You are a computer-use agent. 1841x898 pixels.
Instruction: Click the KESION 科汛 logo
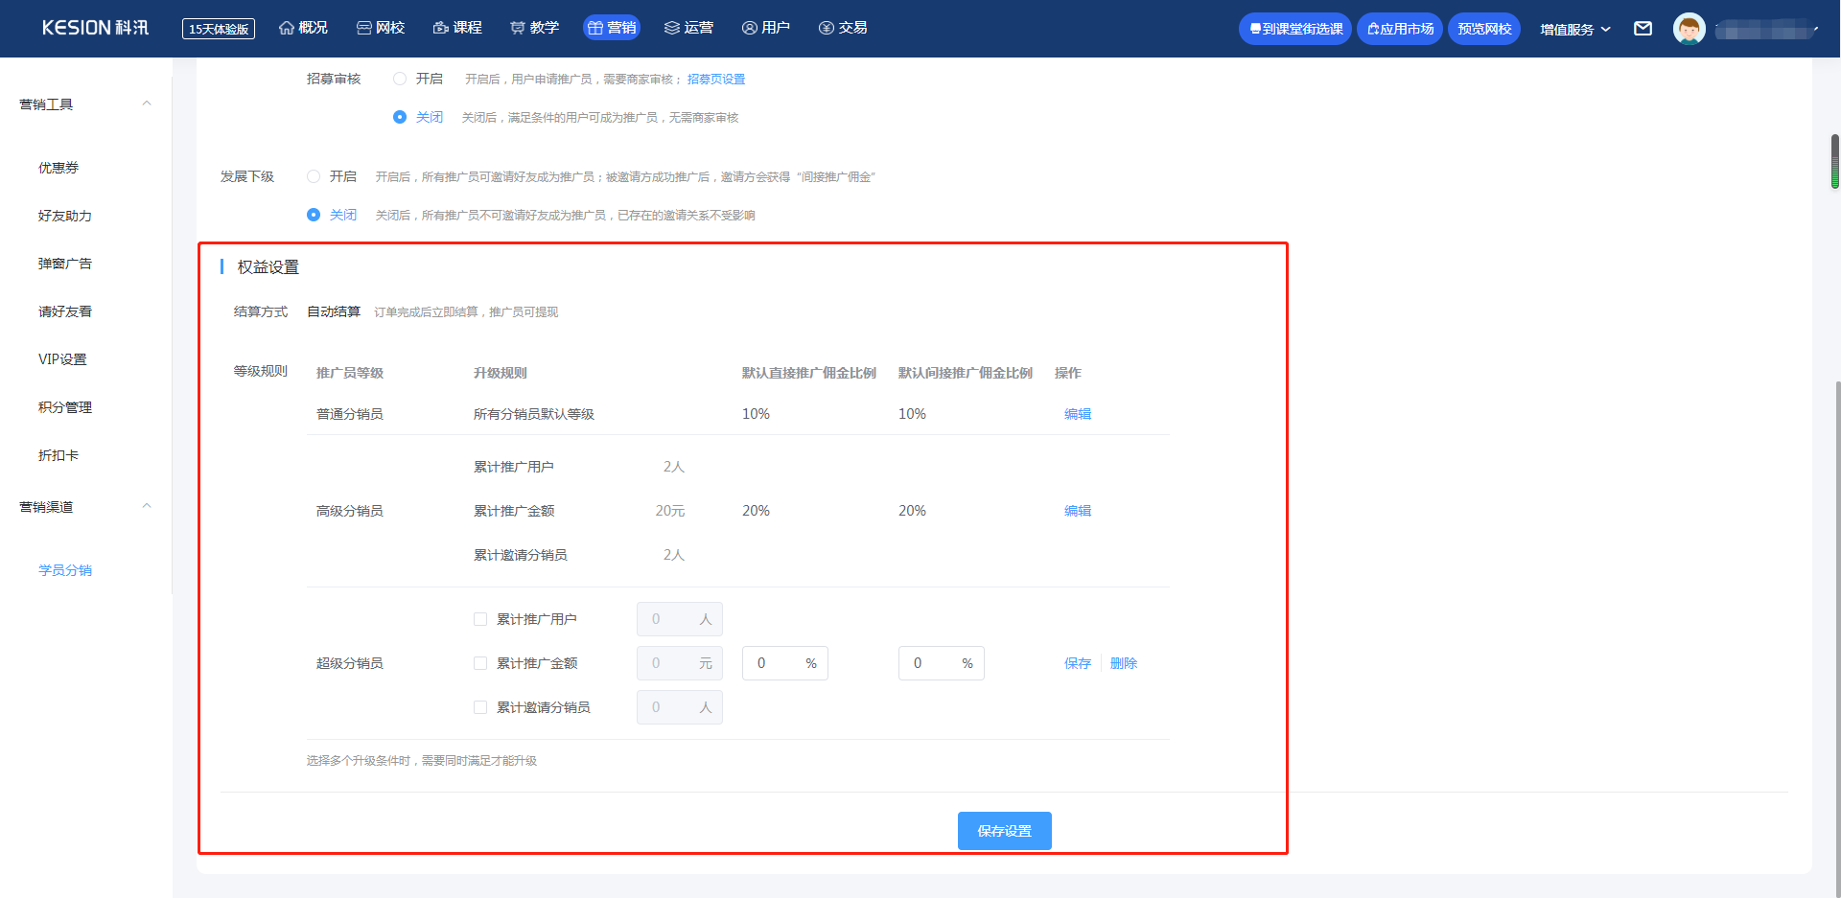[95, 28]
